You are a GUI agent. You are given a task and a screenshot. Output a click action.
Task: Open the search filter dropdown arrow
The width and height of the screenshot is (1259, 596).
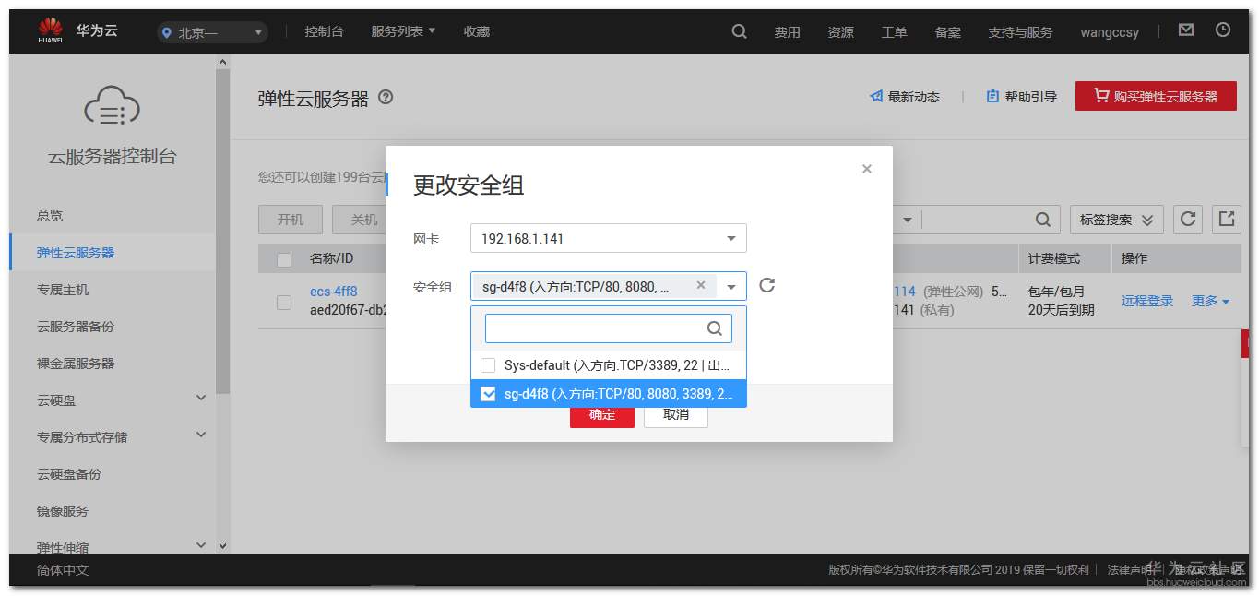[x=907, y=220]
